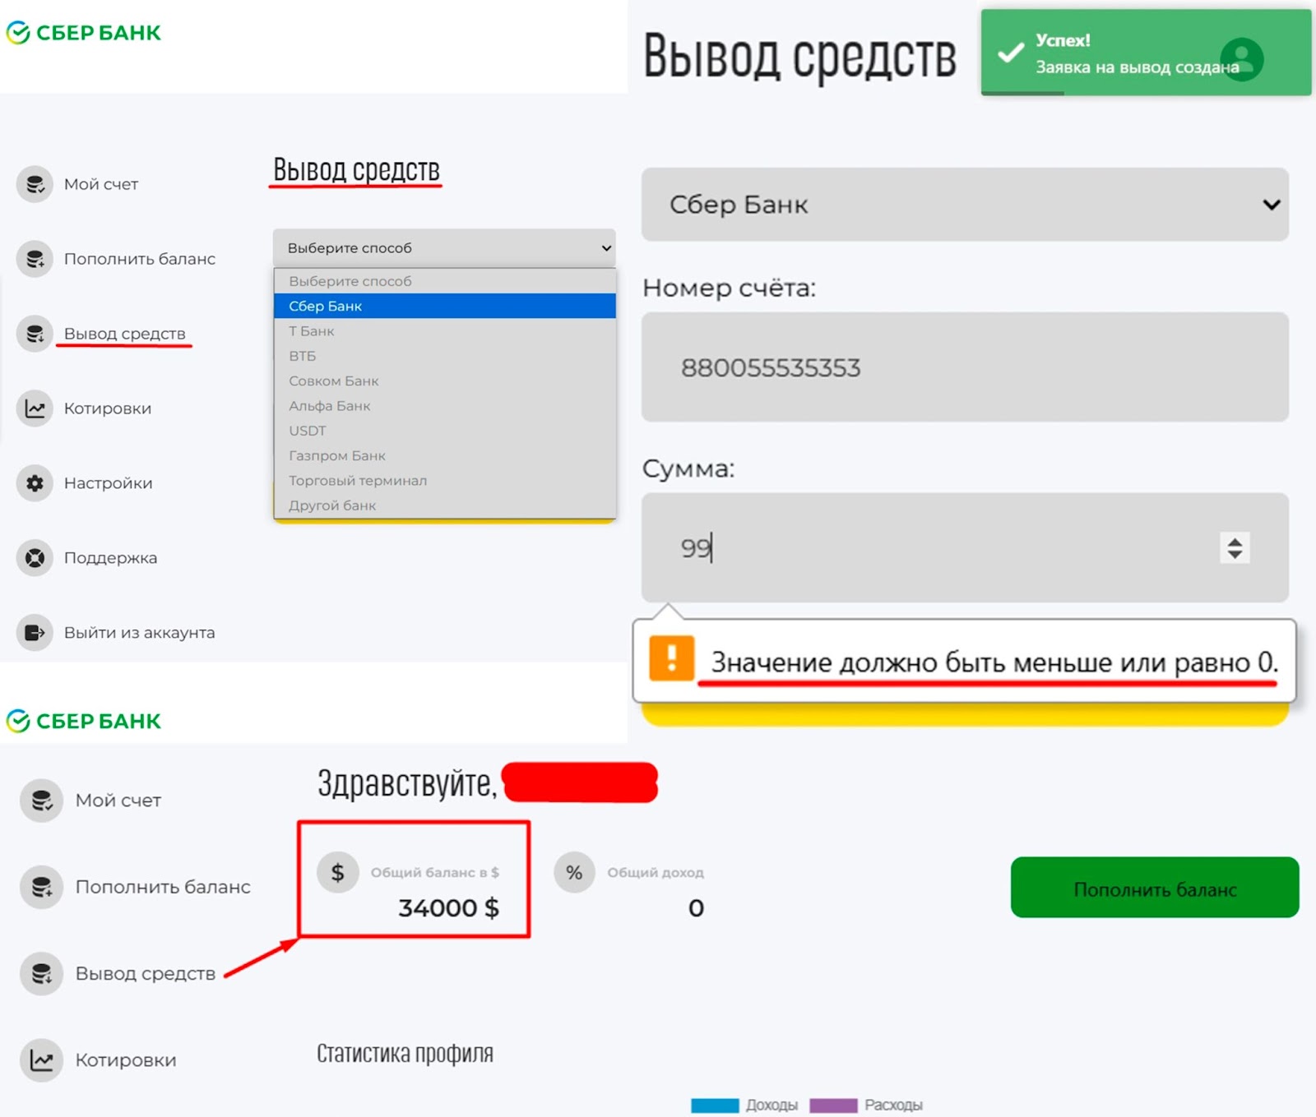Click the 'Общий доход' value 0
The image size is (1316, 1117).
(696, 908)
